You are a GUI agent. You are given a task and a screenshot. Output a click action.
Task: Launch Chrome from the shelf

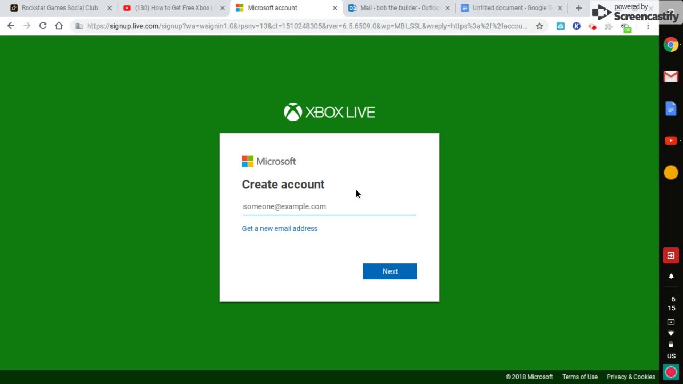click(x=671, y=45)
